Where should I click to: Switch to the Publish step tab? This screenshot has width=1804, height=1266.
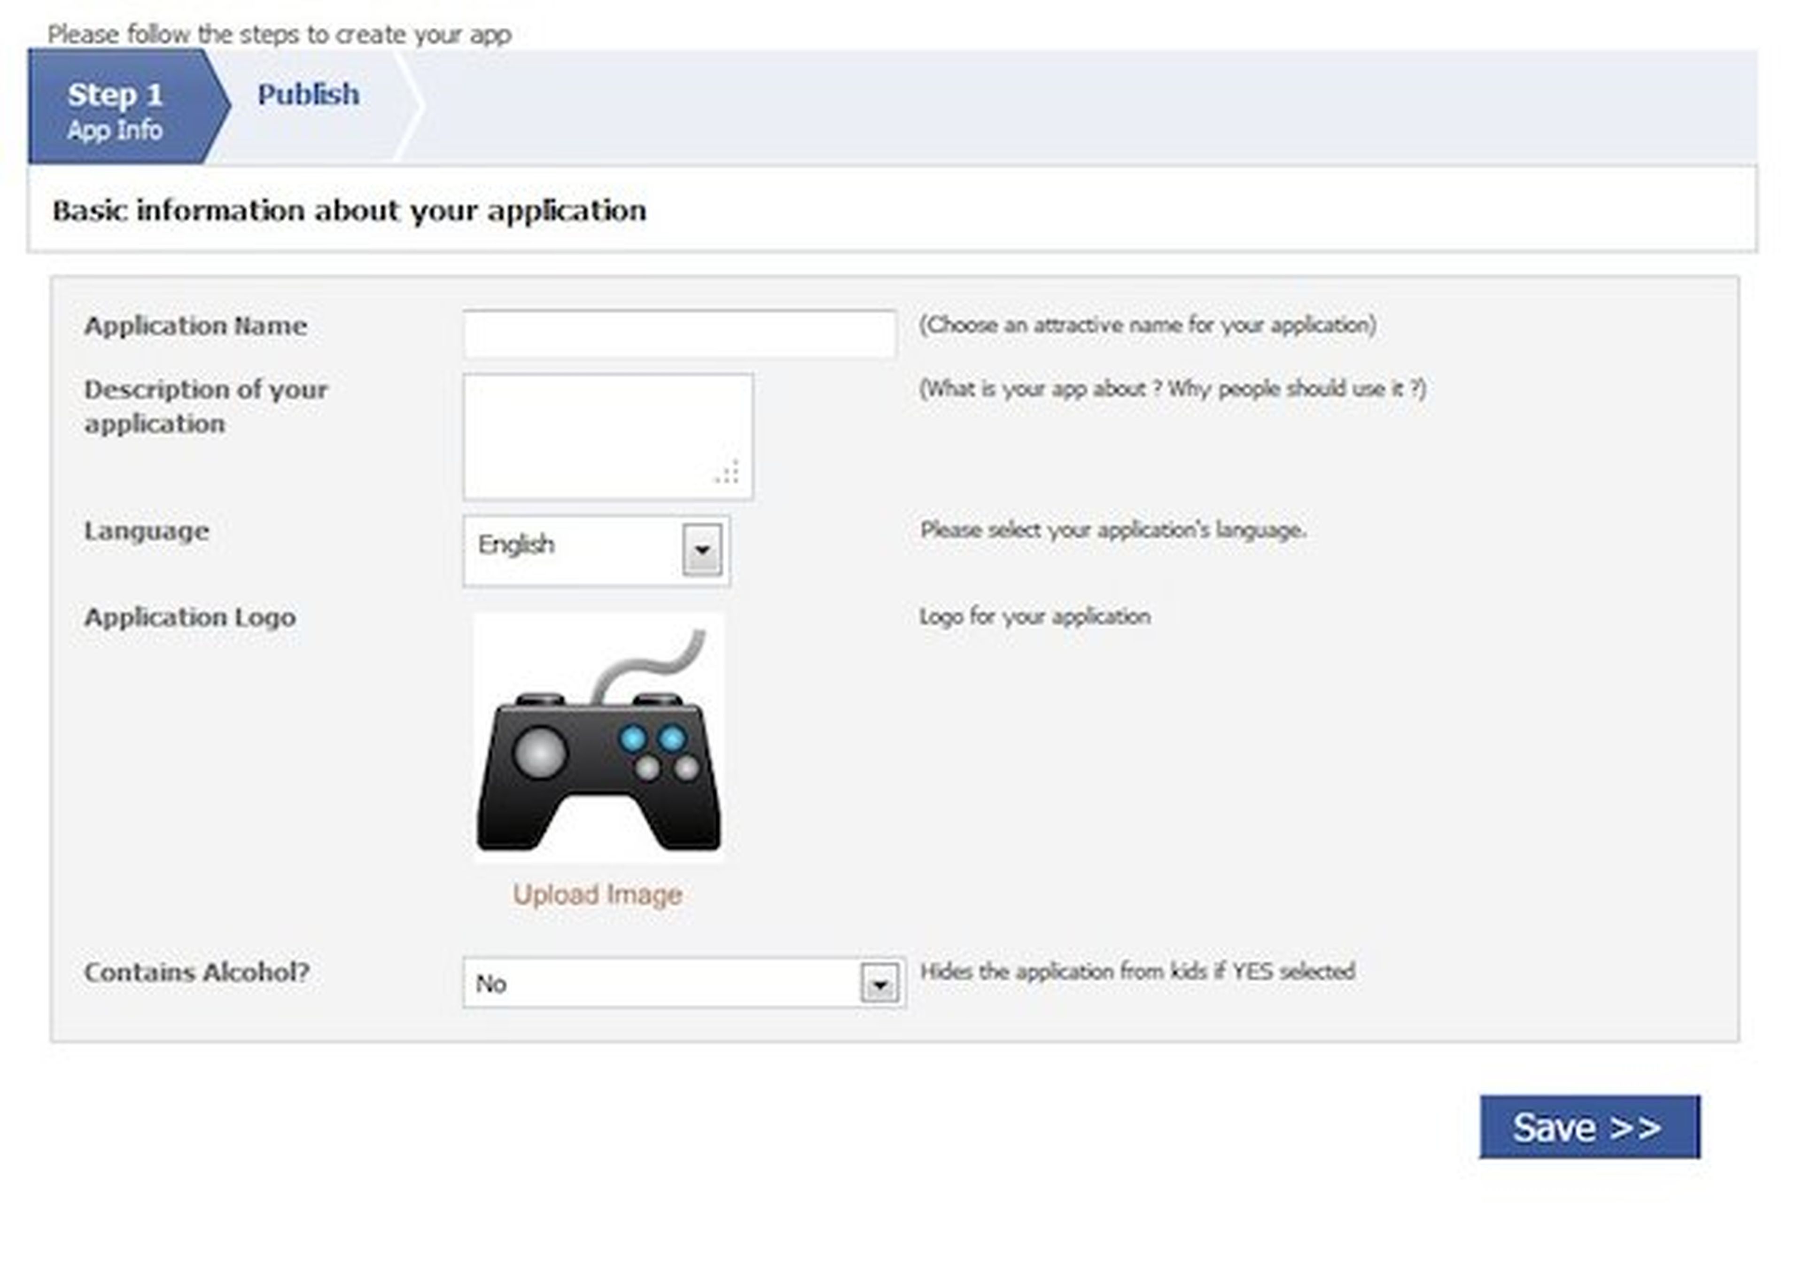coord(308,95)
